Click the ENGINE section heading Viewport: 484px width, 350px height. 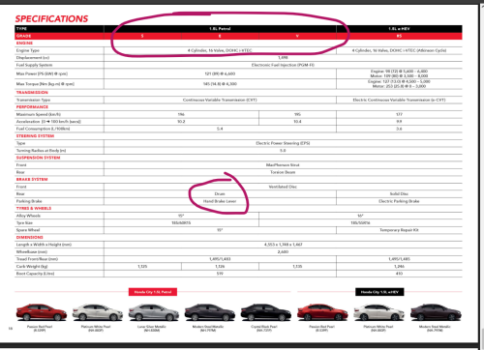click(x=24, y=43)
